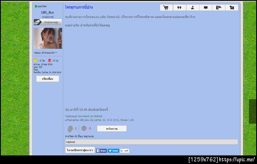Click the speech bubble message icon
This screenshot has height=164, width=257.
206,8
